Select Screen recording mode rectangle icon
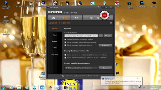The height and width of the screenshot is (90, 161). pos(65,18)
